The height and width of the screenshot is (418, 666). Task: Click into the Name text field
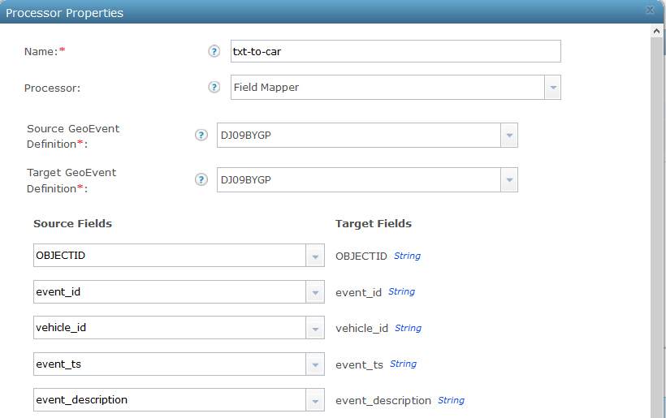(396, 51)
